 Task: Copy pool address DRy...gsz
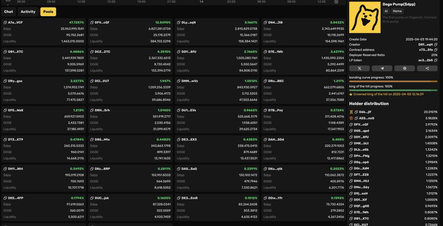click(5, 81)
